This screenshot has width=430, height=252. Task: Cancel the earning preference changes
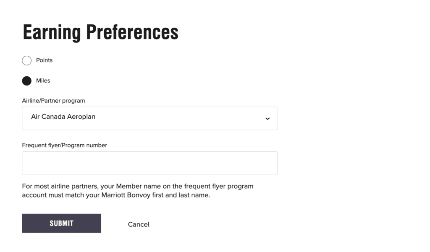pos(139,224)
